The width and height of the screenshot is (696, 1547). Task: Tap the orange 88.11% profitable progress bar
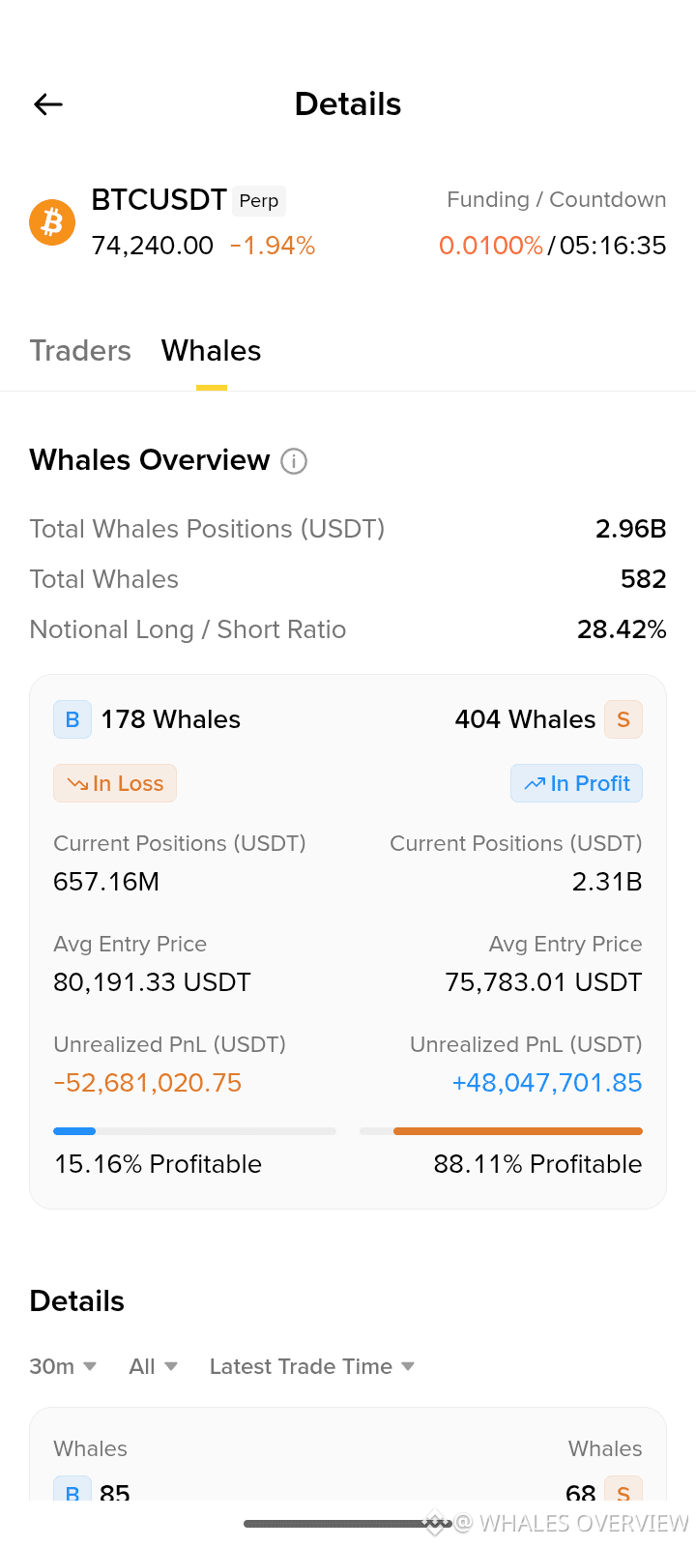coord(501,1131)
